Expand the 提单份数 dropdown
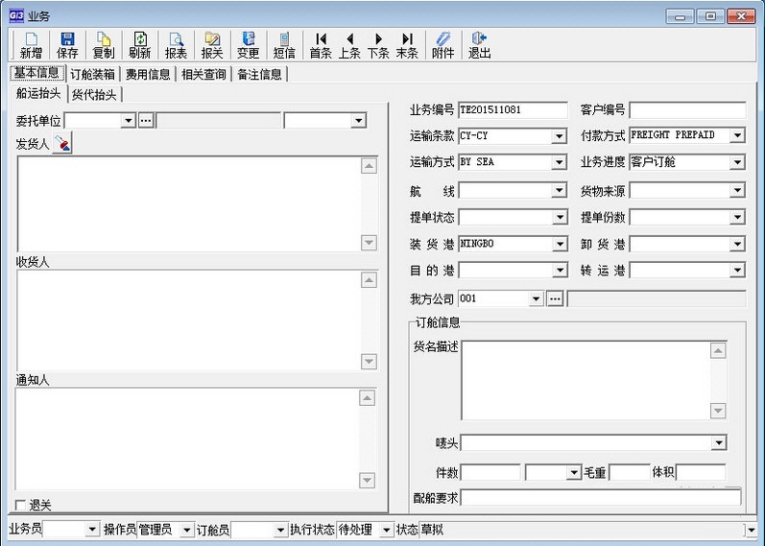Screen dimensions: 765x546 coord(737,217)
